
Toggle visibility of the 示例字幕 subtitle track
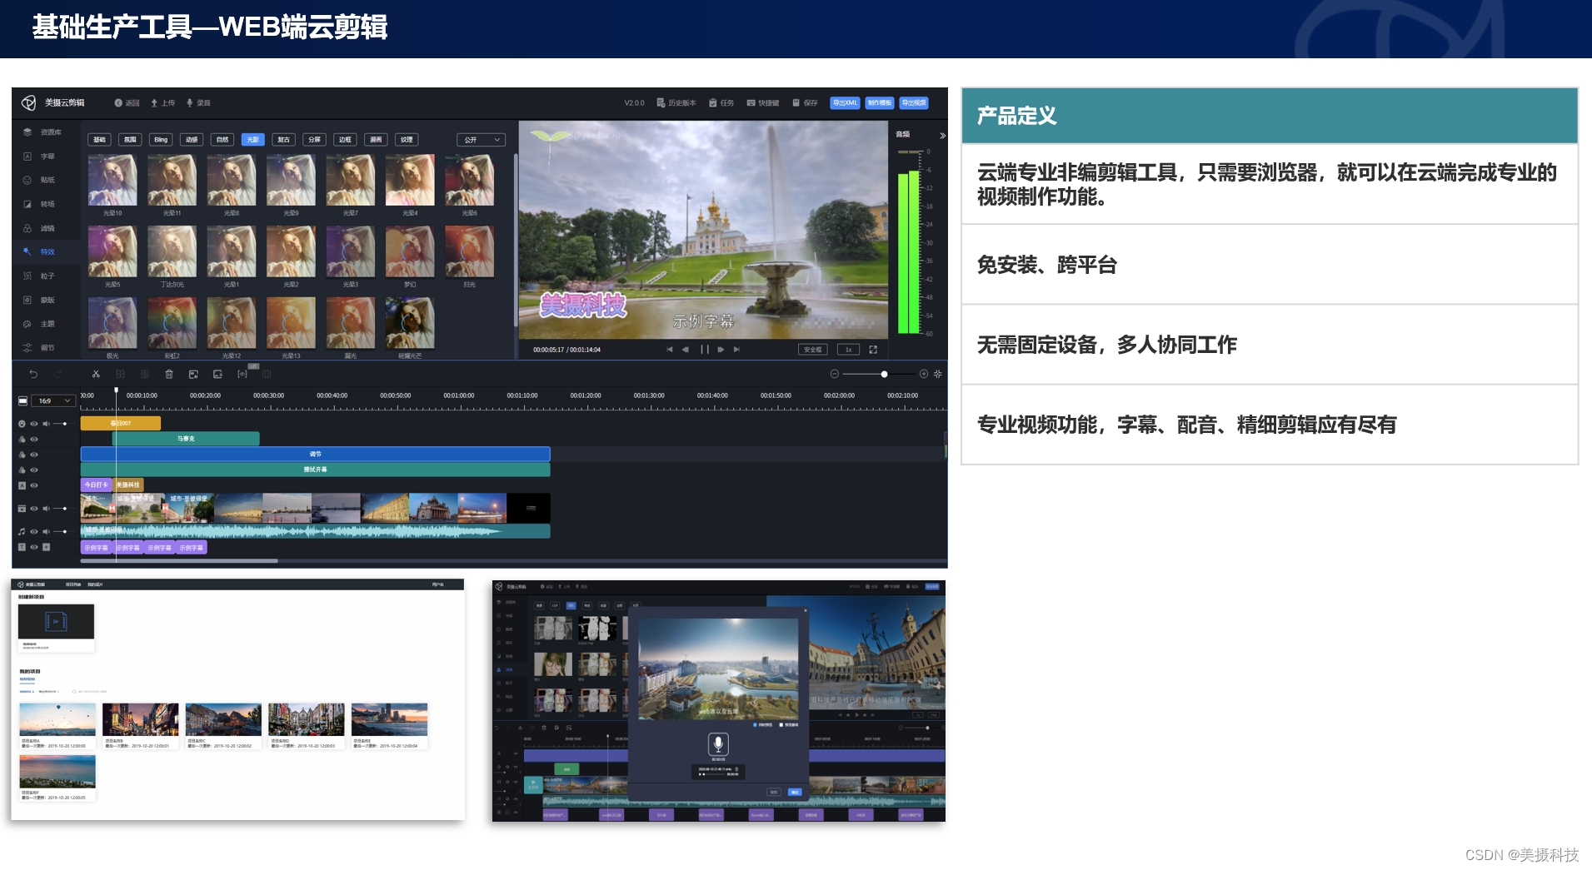pyautogui.click(x=34, y=547)
